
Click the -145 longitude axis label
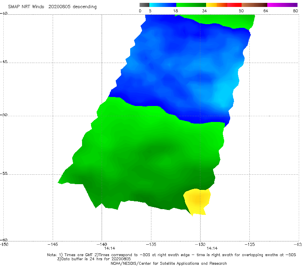53,244
